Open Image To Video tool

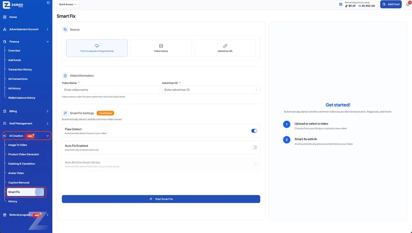click(18, 145)
